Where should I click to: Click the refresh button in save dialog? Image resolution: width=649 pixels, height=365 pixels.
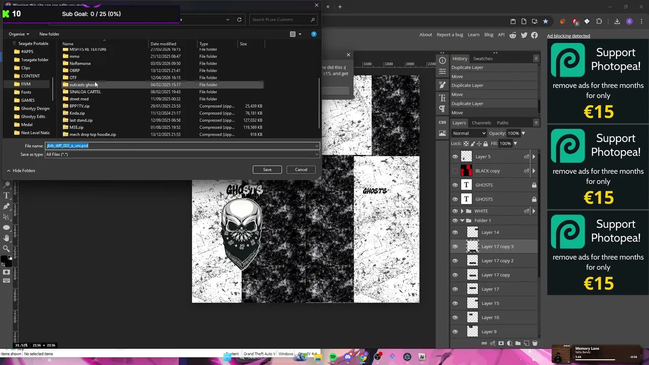[239, 19]
